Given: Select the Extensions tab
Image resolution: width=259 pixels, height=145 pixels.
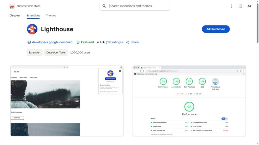Looking at the screenshot, I should tap(33, 15).
